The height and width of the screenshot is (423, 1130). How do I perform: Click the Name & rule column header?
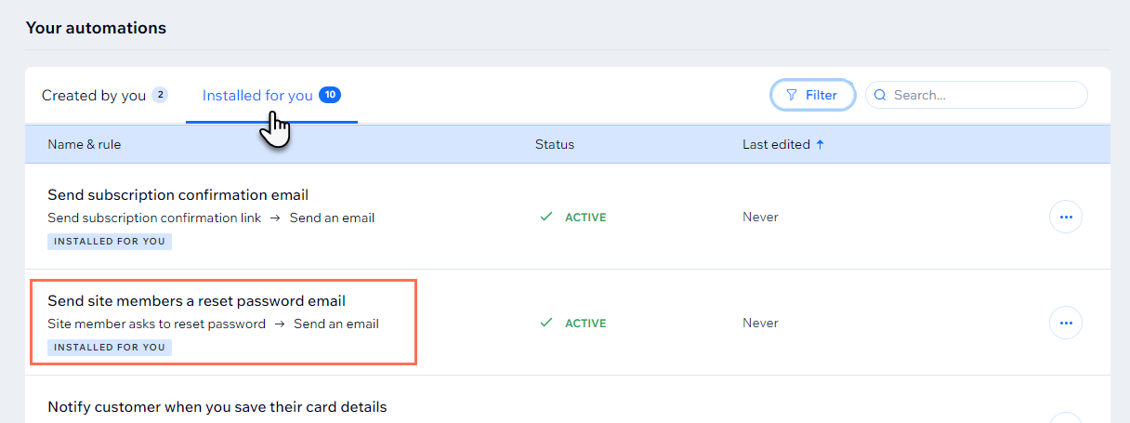click(x=85, y=144)
